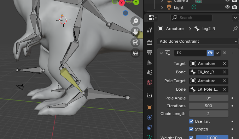Toggle Light visibility eye in outliner
This screenshot has width=239, height=139.
click(227, 7)
